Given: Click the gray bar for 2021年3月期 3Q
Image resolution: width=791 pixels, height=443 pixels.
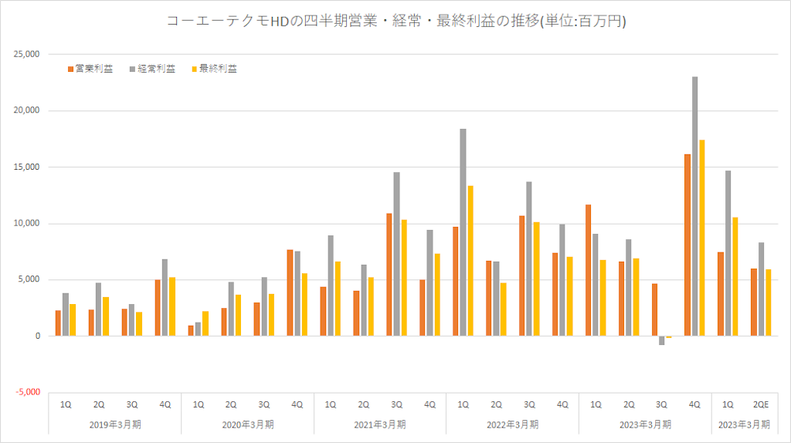Looking at the screenshot, I should pos(396,254).
